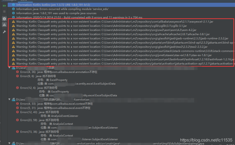Click warning icon of ehcache jar row
Screen dimensions: 235x145
[13, 34]
